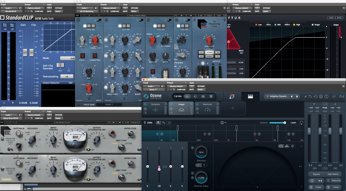Toggle Maximizer module power button

(197, 104)
